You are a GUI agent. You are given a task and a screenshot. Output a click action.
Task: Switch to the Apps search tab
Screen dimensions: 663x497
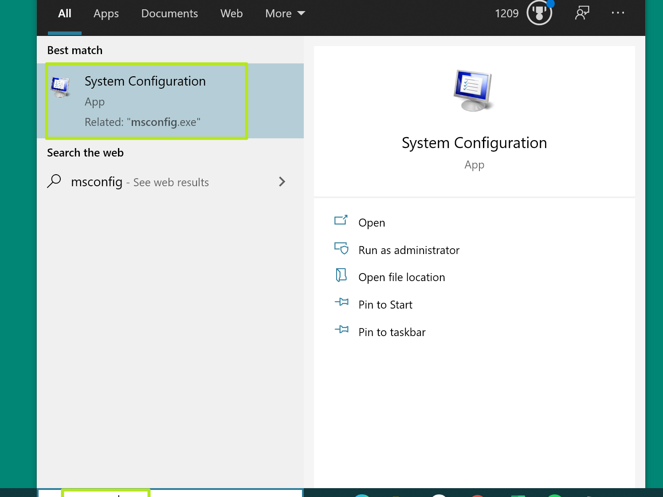coord(106,14)
